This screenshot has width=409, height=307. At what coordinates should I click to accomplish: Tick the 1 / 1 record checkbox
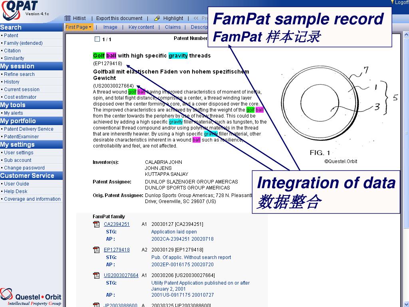click(x=97, y=39)
